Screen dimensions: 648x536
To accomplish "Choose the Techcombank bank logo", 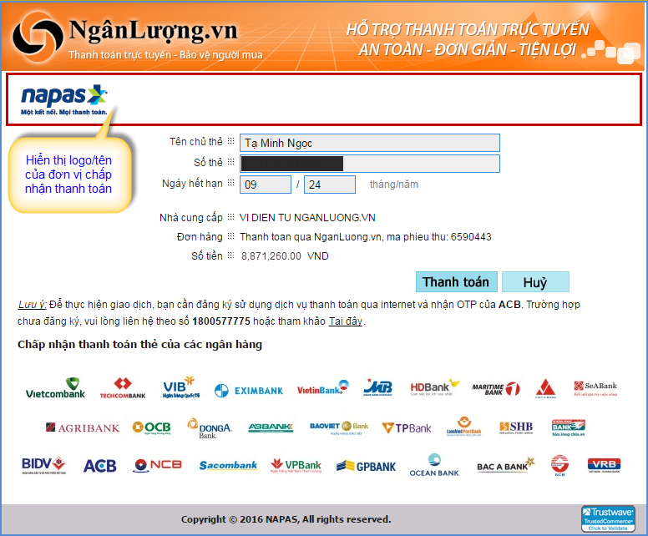I will pos(123,388).
